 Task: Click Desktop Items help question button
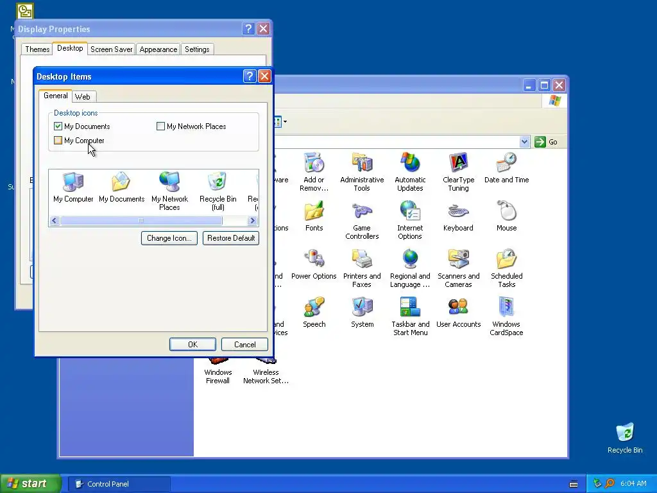click(250, 76)
